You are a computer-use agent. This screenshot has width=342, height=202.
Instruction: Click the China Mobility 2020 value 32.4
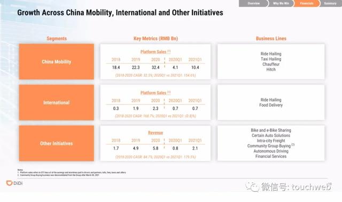coord(156,67)
